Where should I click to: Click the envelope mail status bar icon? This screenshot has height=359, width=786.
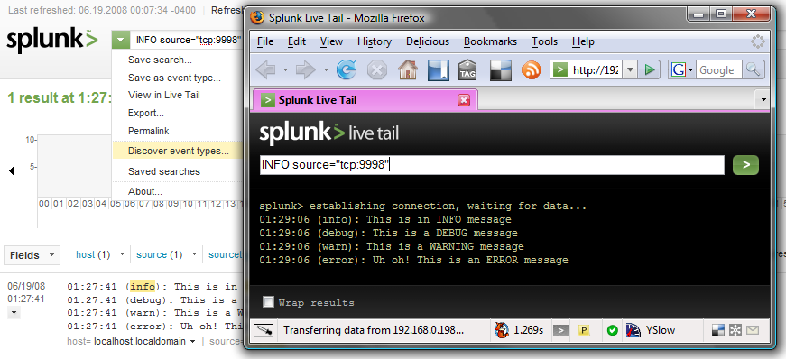(x=753, y=330)
